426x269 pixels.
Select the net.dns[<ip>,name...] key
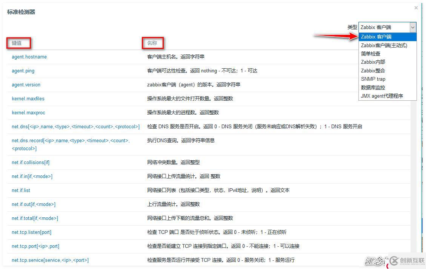pyautogui.click(x=75, y=127)
